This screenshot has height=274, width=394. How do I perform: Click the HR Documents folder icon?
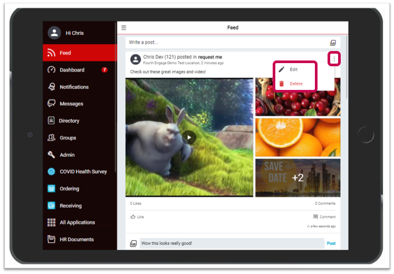51,239
